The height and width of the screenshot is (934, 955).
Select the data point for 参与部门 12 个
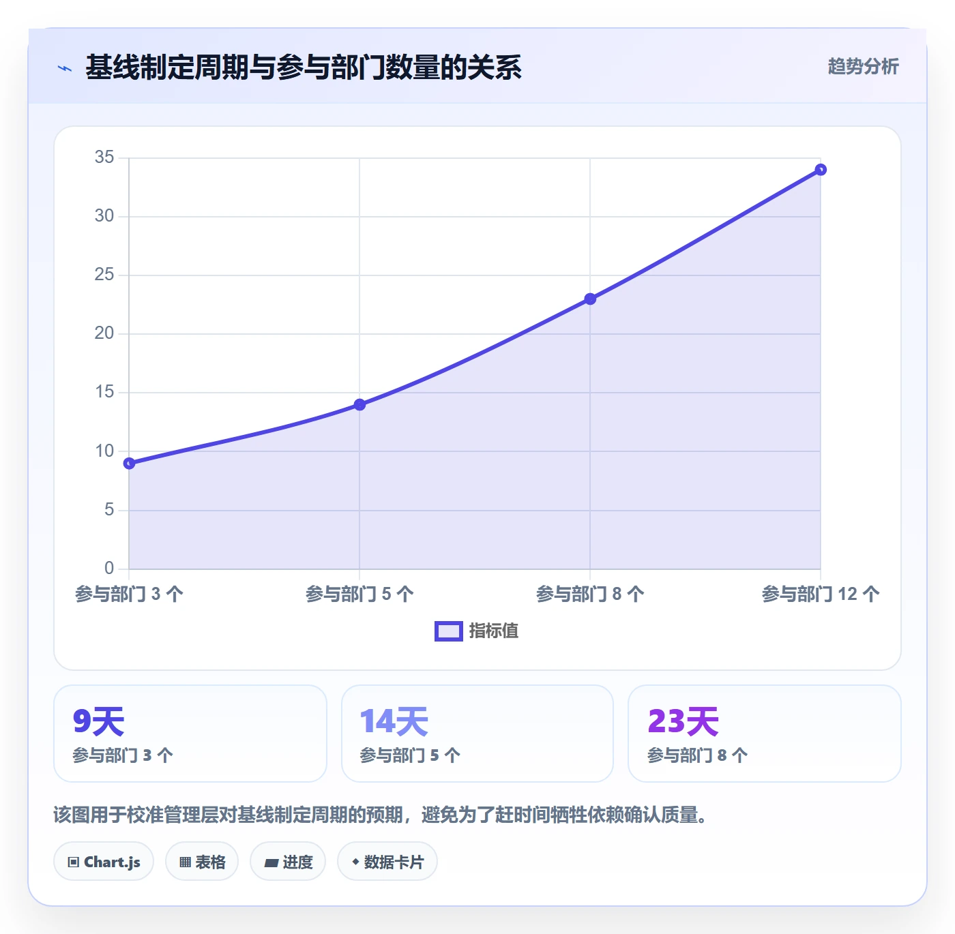coord(821,170)
